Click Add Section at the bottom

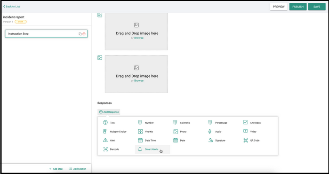(x=78, y=169)
